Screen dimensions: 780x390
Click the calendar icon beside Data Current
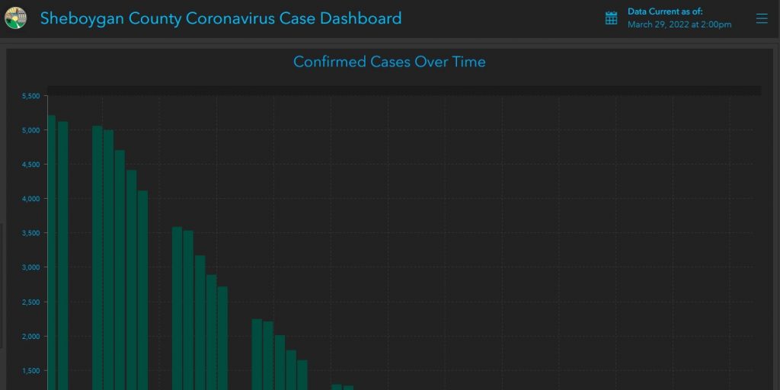[x=611, y=18]
